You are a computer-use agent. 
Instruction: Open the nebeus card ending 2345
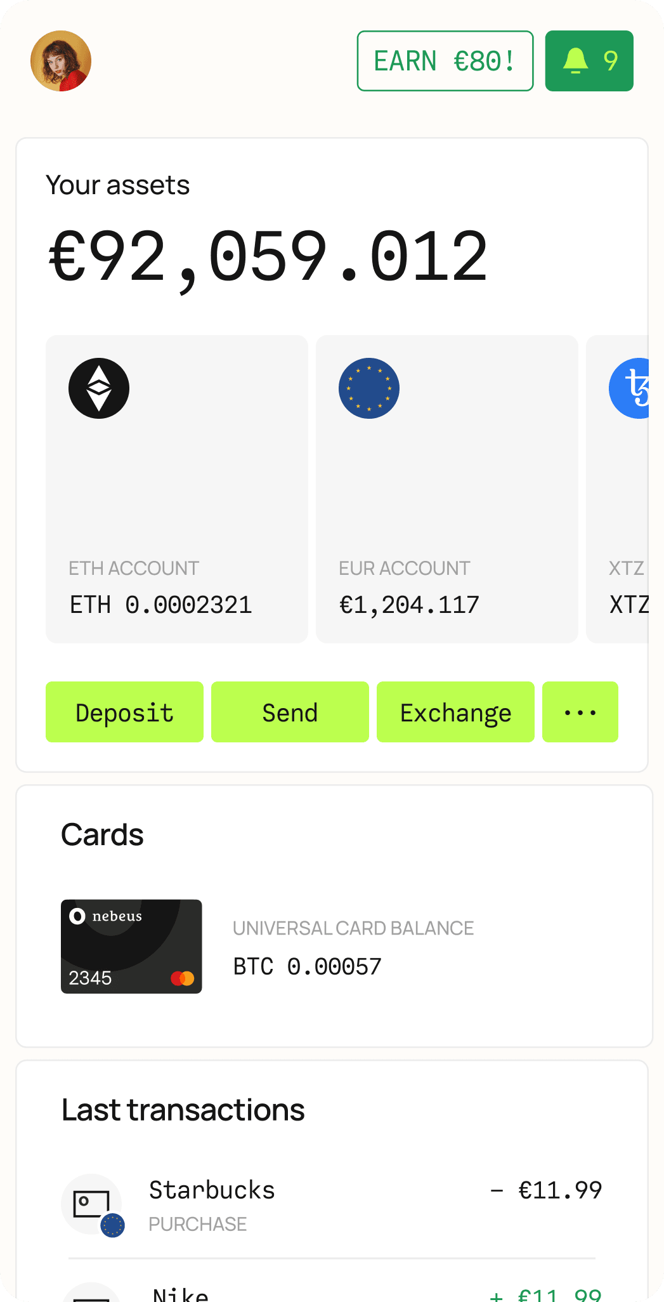131,947
